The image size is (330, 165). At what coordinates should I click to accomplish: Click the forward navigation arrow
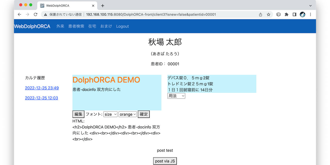point(27,14)
